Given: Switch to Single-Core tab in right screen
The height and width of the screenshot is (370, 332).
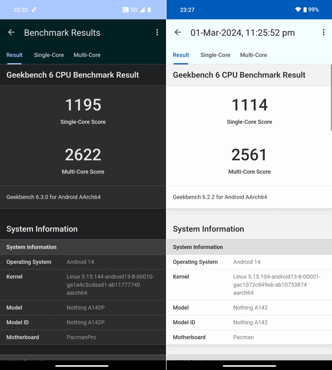Looking at the screenshot, I should pos(215,55).
